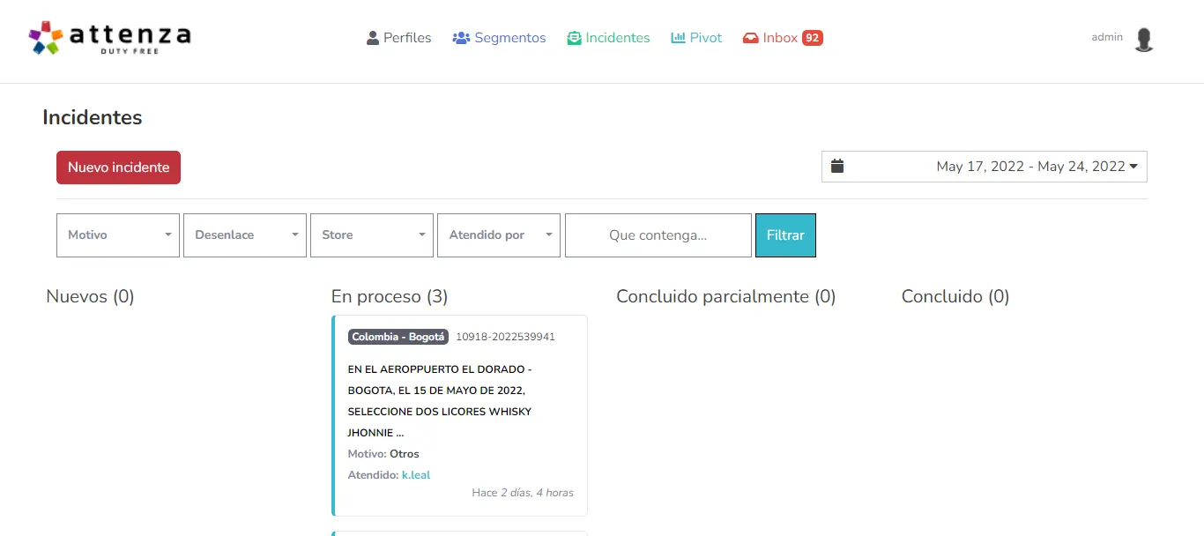The height and width of the screenshot is (536, 1204).
Task: Expand the Desenlace dropdown
Action: click(x=245, y=235)
